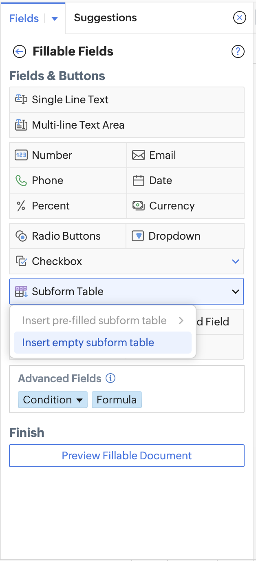Click the Multi-line Text Area icon
The width and height of the screenshot is (256, 561).
21,125
